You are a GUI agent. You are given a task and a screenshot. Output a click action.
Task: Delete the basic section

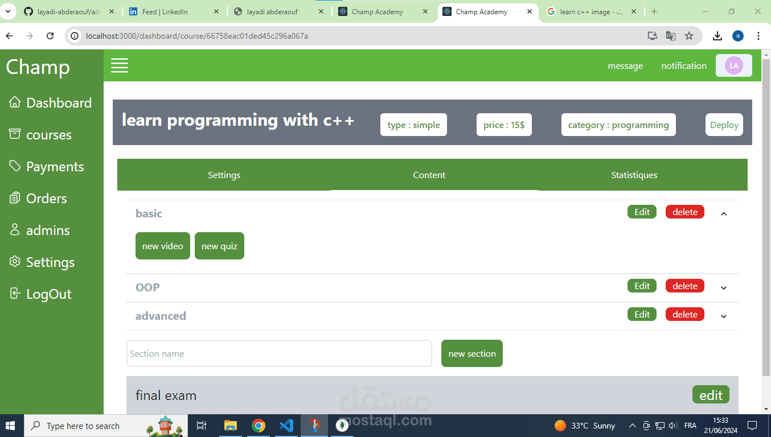(685, 212)
